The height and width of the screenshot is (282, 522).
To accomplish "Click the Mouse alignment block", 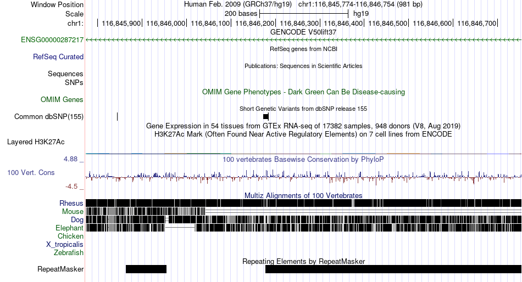I will tap(146, 212).
